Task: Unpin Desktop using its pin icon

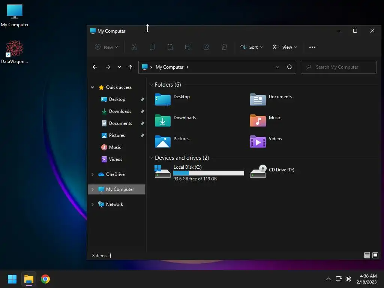Action: click(142, 99)
